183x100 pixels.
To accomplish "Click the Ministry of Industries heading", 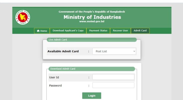I will [x=92, y=17].
